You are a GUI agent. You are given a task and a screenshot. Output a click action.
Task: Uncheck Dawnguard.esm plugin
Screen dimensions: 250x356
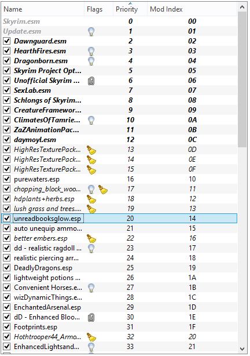pos(7,41)
